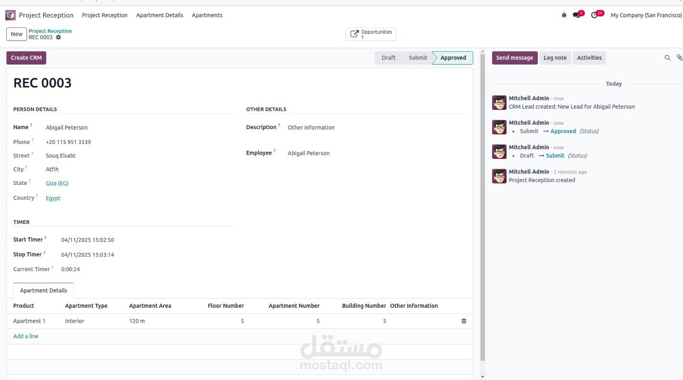Click CRM Lead created message text

[x=572, y=107]
